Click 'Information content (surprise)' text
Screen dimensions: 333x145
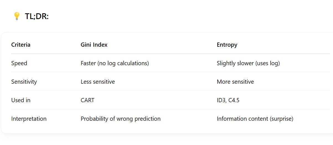coord(255,119)
